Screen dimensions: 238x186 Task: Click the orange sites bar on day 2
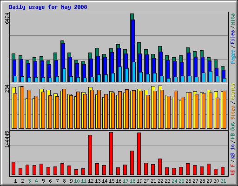[x=22, y=107]
